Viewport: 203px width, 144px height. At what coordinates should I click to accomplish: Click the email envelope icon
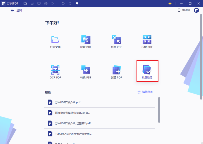pos(39,4)
